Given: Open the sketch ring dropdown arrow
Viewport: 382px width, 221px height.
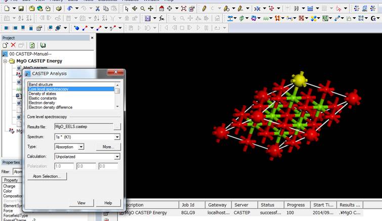Looking at the screenshot, I should coord(233,9).
